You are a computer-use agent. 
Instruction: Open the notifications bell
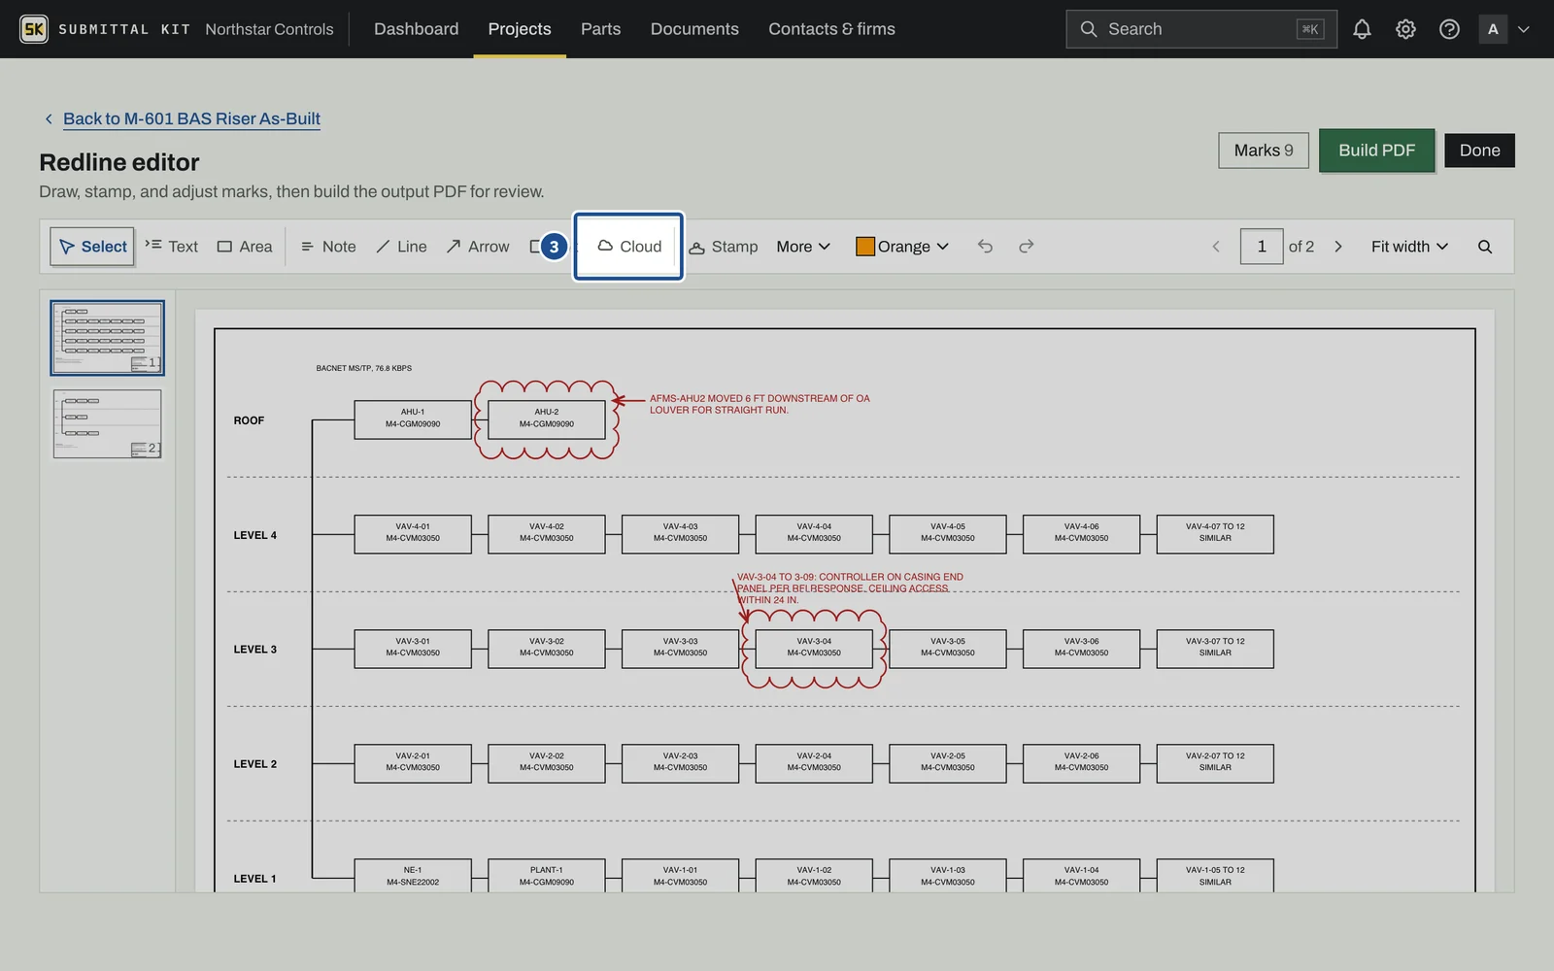click(x=1362, y=29)
